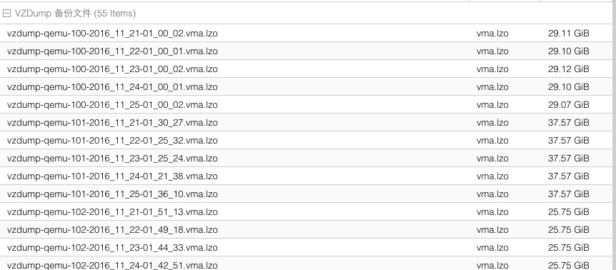Select backup vzdump-qemu-100-2016_11_22-01_00_01.vma.lzo
This screenshot has height=270, width=616.
tap(306, 51)
